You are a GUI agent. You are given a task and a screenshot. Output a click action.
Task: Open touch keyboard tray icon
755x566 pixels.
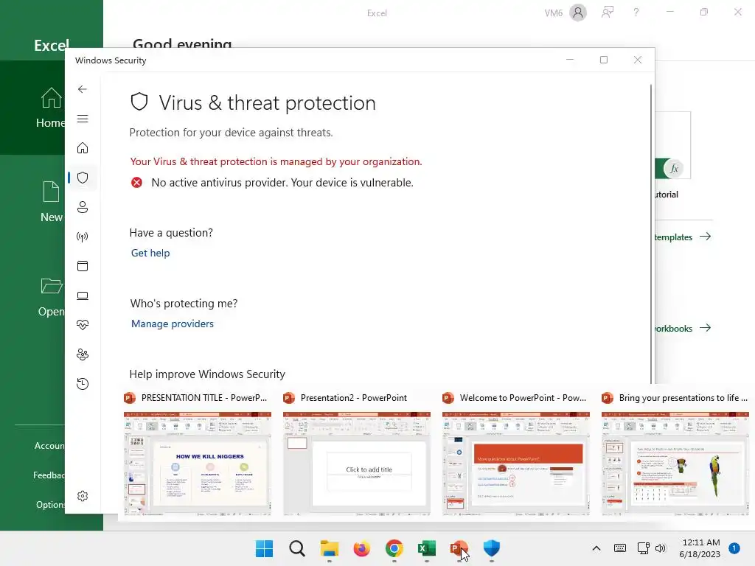point(619,548)
